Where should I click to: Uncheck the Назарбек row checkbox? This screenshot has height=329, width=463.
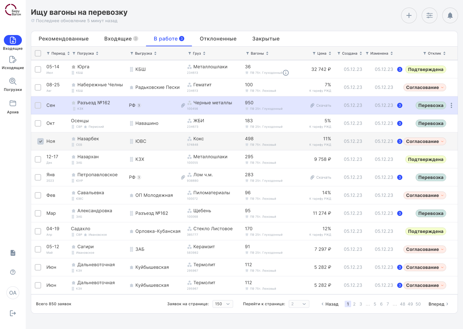coord(41,141)
